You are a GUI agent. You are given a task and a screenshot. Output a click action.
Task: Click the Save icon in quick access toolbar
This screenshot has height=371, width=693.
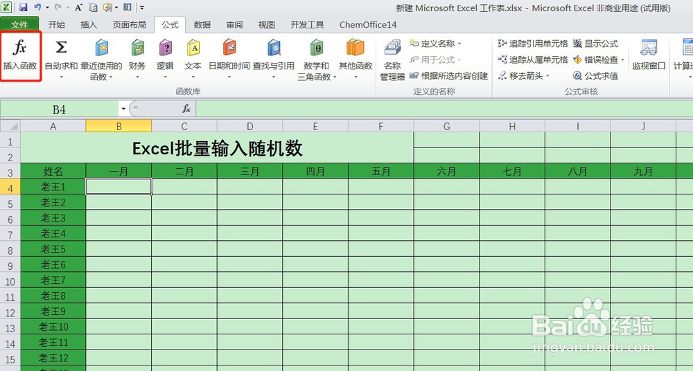(x=23, y=7)
